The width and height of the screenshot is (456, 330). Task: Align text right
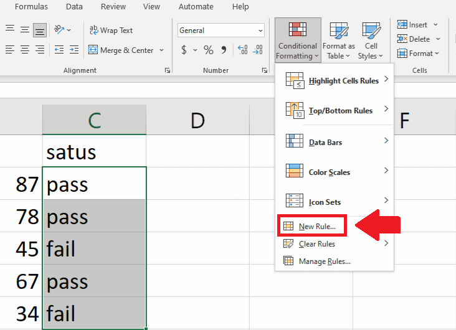(39, 50)
